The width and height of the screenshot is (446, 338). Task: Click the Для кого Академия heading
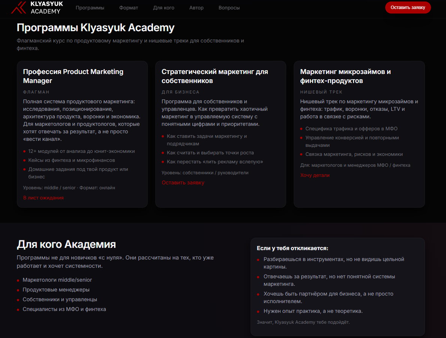click(66, 244)
